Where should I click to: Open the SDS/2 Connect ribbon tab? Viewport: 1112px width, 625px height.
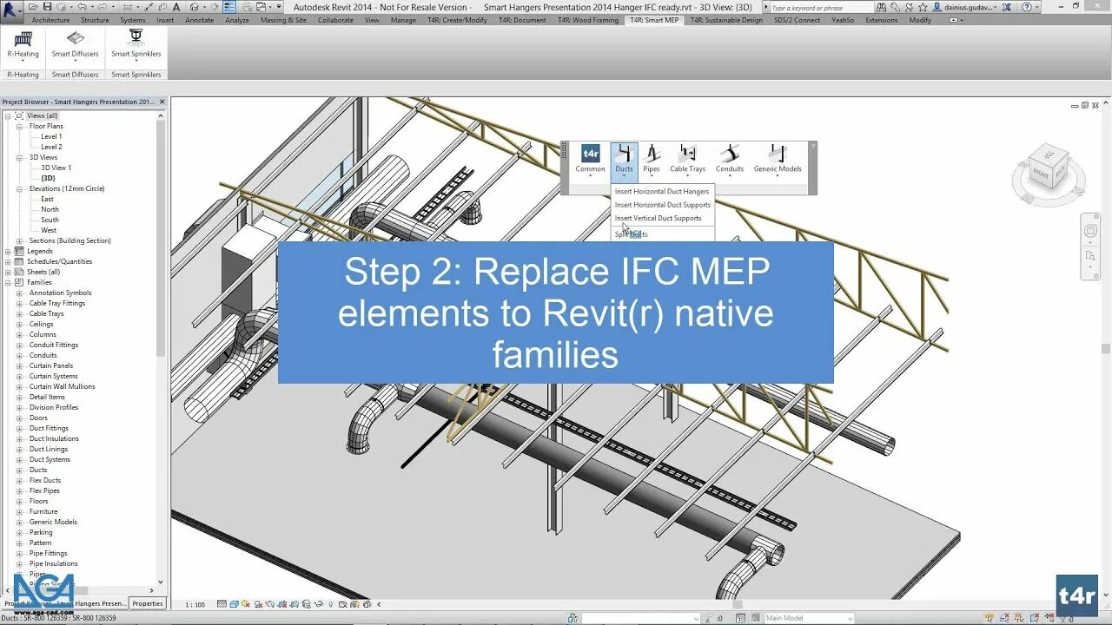(797, 19)
